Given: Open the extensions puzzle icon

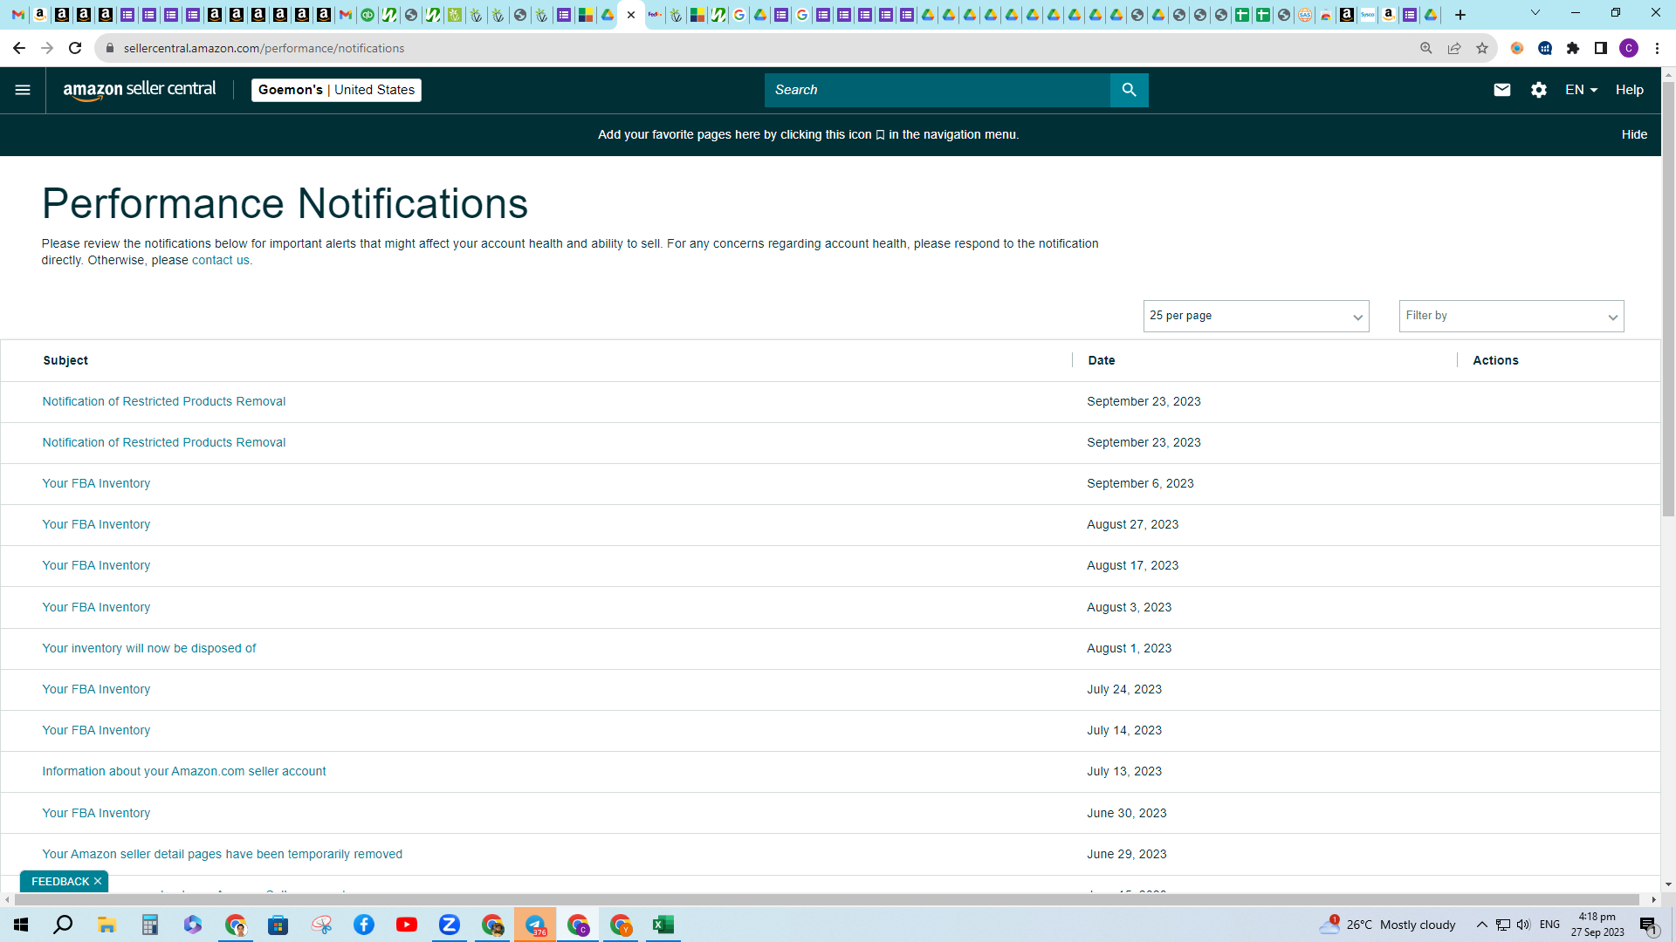Looking at the screenshot, I should click(x=1573, y=48).
